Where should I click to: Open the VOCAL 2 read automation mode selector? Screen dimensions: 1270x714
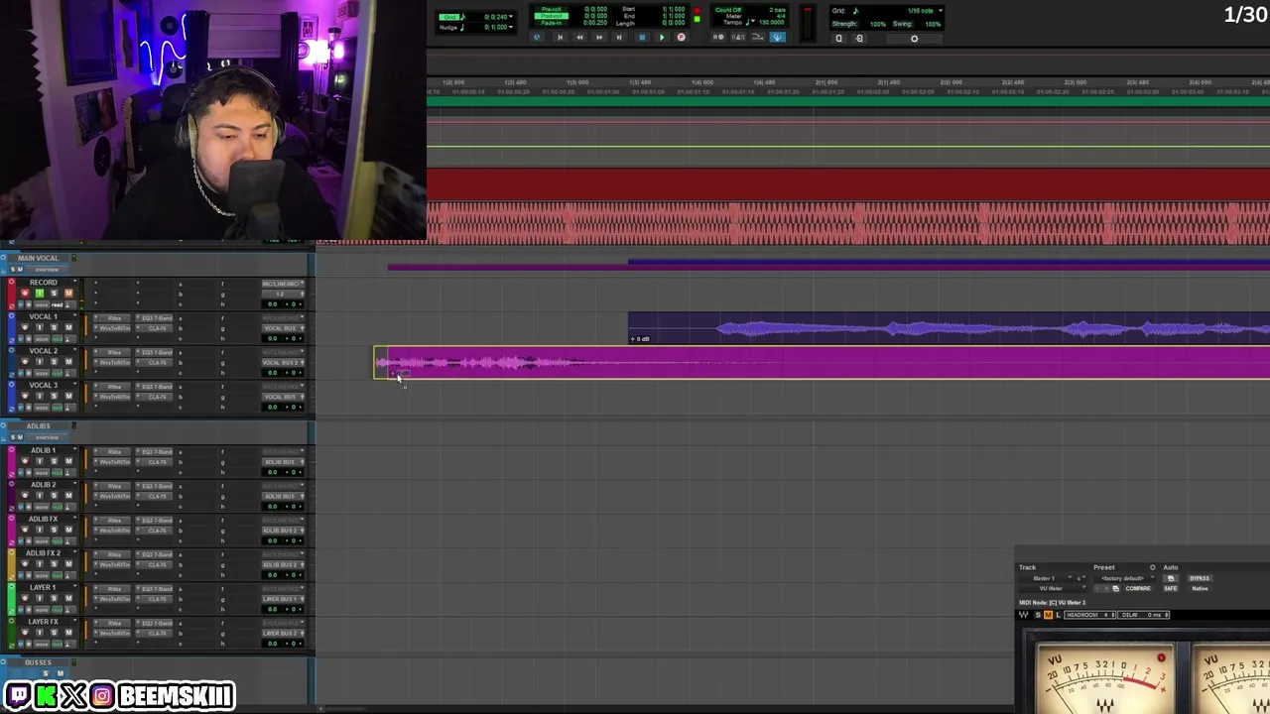pyautogui.click(x=57, y=373)
